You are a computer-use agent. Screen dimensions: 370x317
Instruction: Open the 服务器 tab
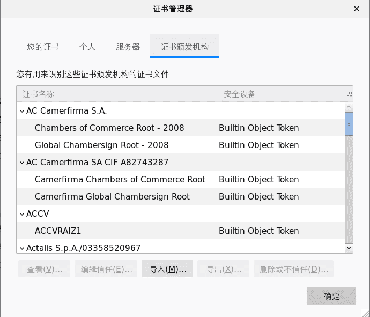[128, 47]
